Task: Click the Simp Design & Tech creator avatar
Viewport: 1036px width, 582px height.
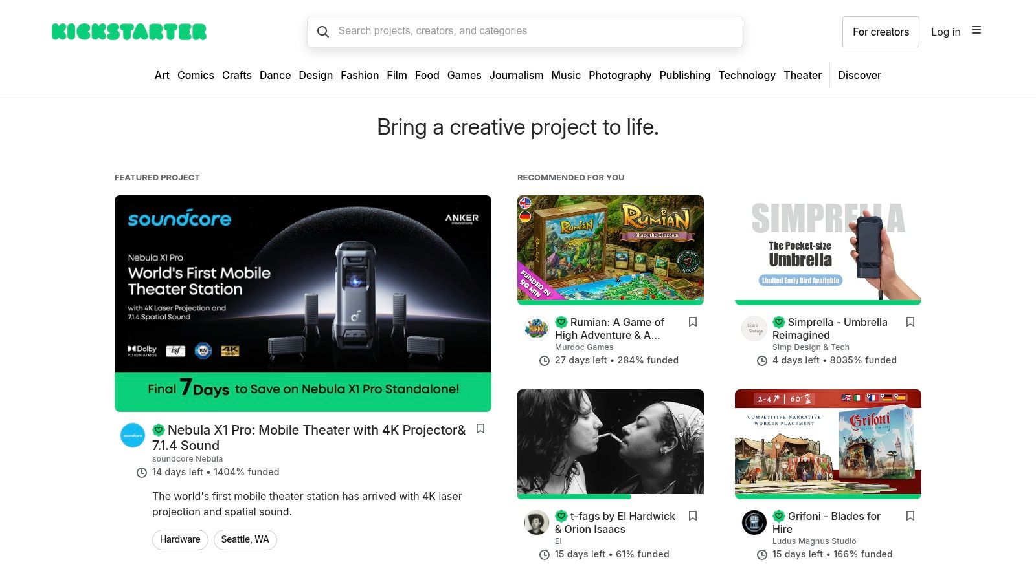Action: coord(754,329)
